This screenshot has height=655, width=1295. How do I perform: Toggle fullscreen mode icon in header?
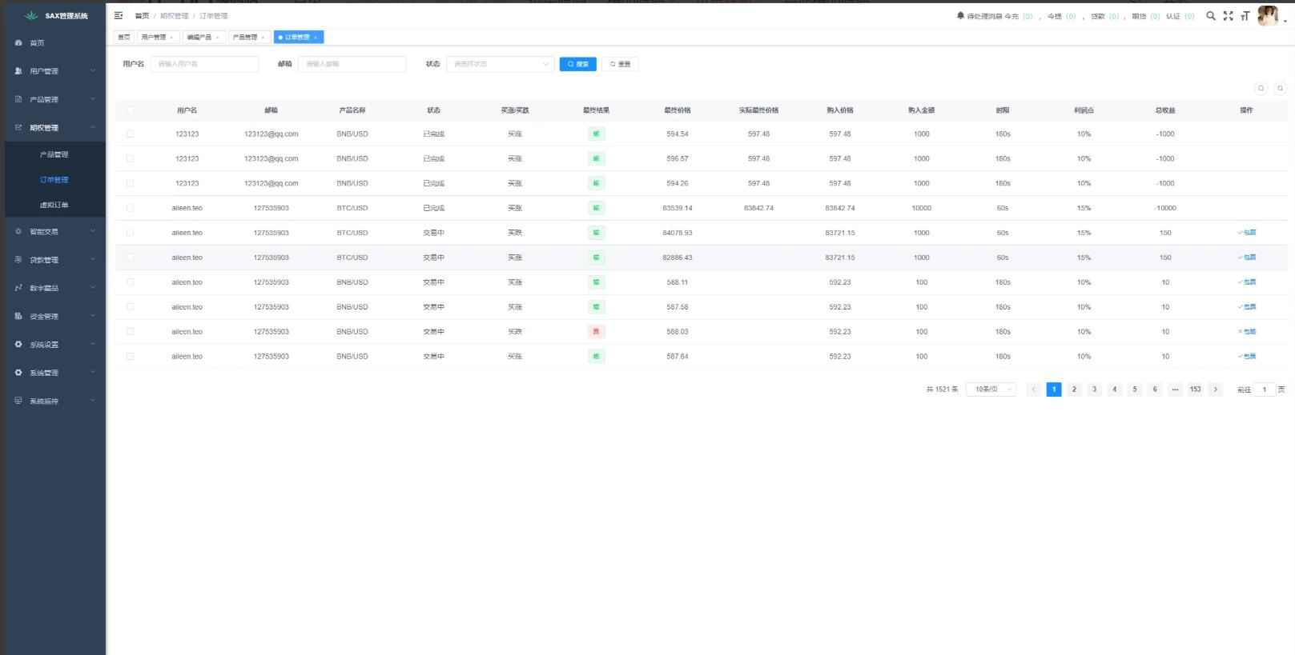[1228, 15]
